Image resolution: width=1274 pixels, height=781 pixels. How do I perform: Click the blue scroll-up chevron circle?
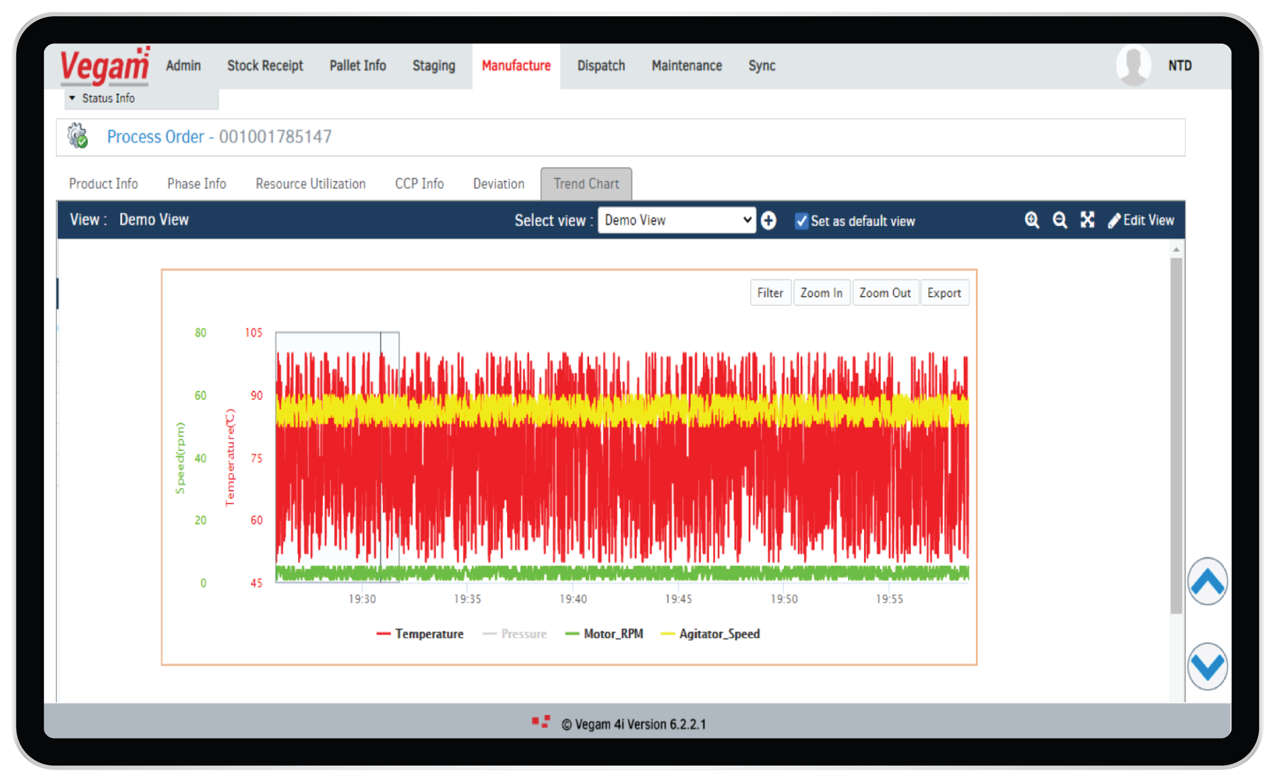click(x=1207, y=581)
